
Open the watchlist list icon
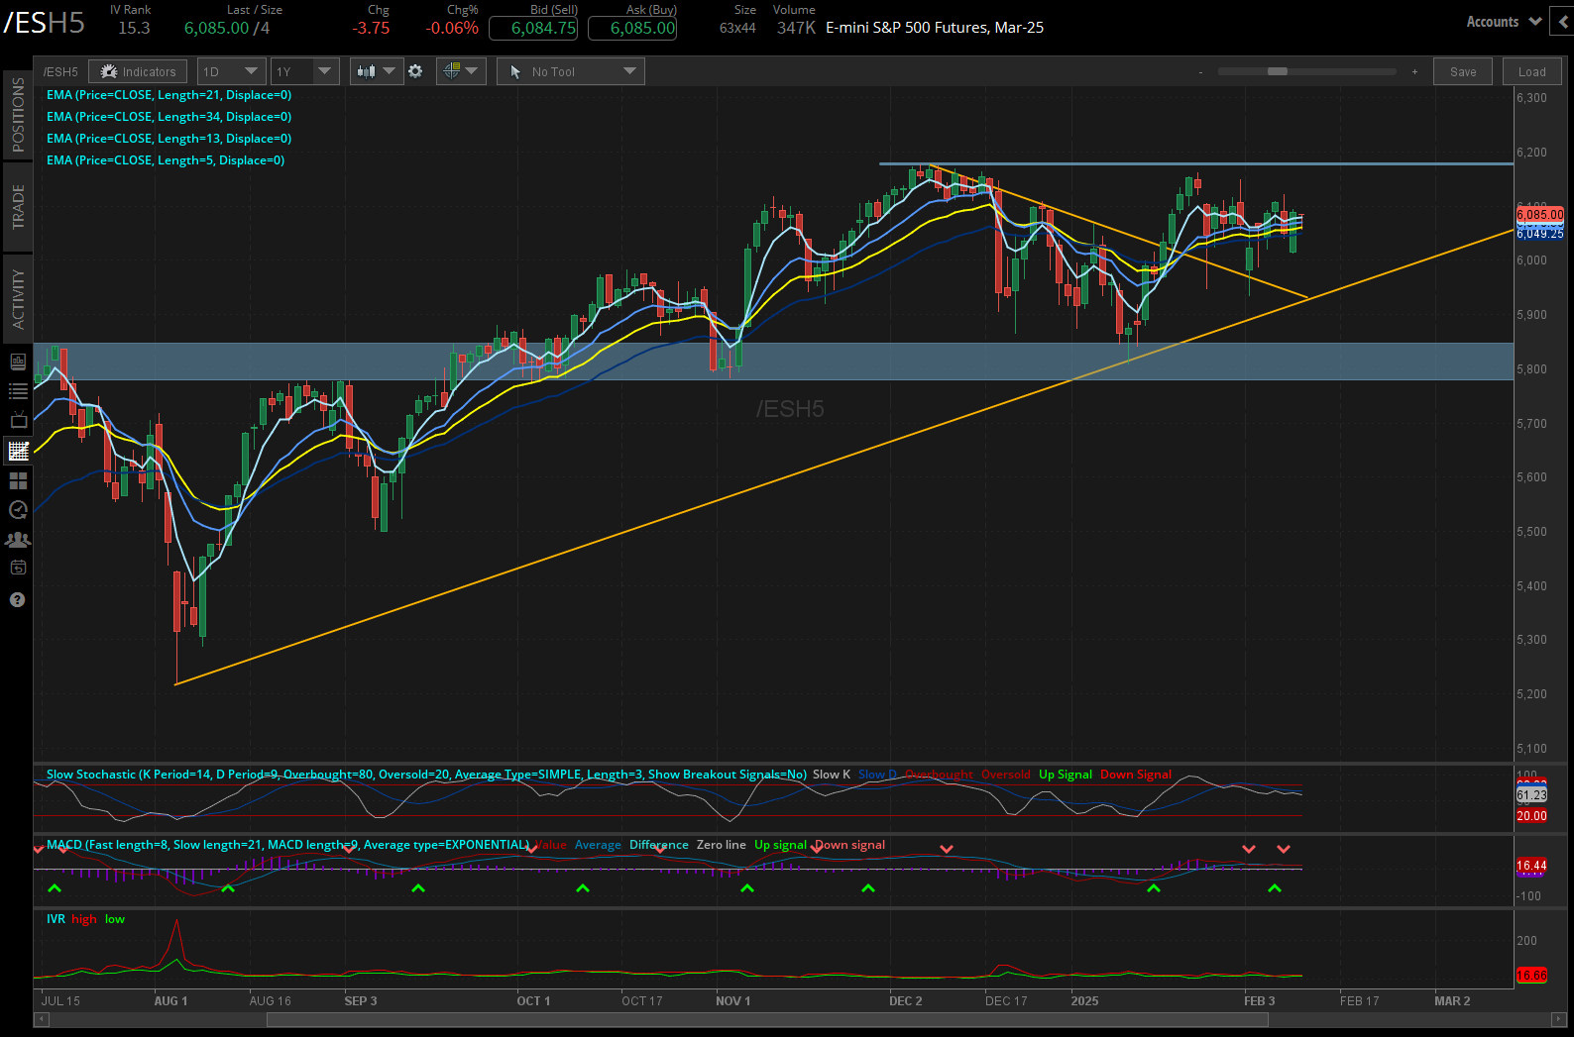coord(18,391)
